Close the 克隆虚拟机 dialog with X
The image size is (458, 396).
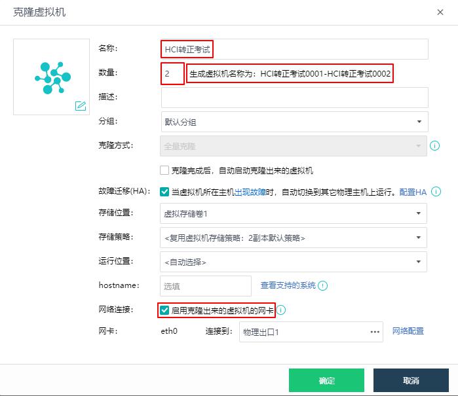click(440, 12)
